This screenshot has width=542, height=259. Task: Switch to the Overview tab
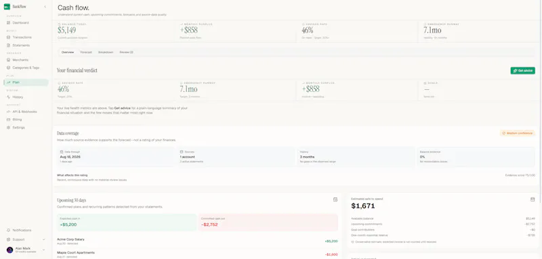(68, 52)
